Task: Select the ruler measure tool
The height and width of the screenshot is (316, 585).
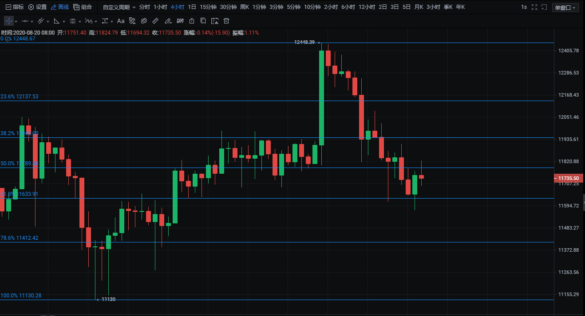Action: (x=155, y=21)
